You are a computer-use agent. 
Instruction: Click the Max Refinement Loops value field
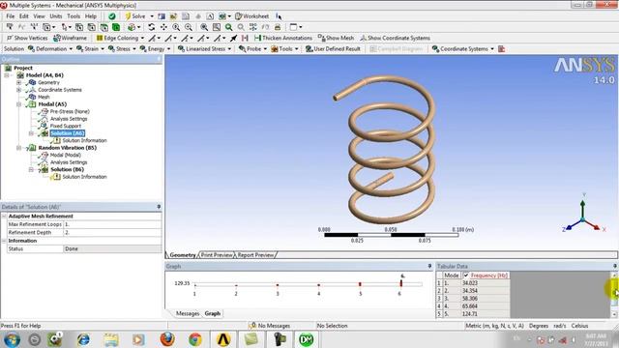pyautogui.click(x=112, y=224)
